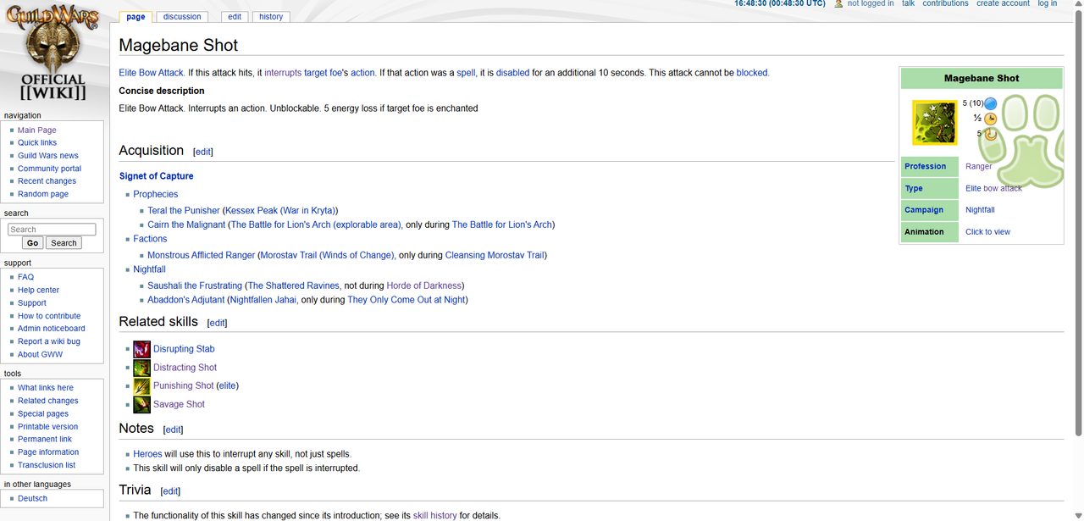
Task: Open Page information link
Action: coord(48,452)
